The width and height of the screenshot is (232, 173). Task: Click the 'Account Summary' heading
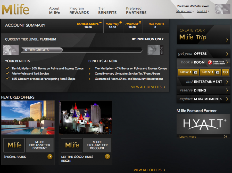click(x=25, y=25)
